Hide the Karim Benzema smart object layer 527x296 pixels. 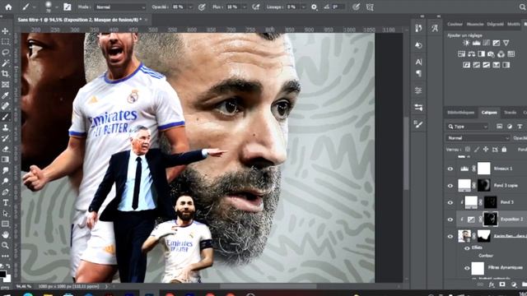coord(450,236)
